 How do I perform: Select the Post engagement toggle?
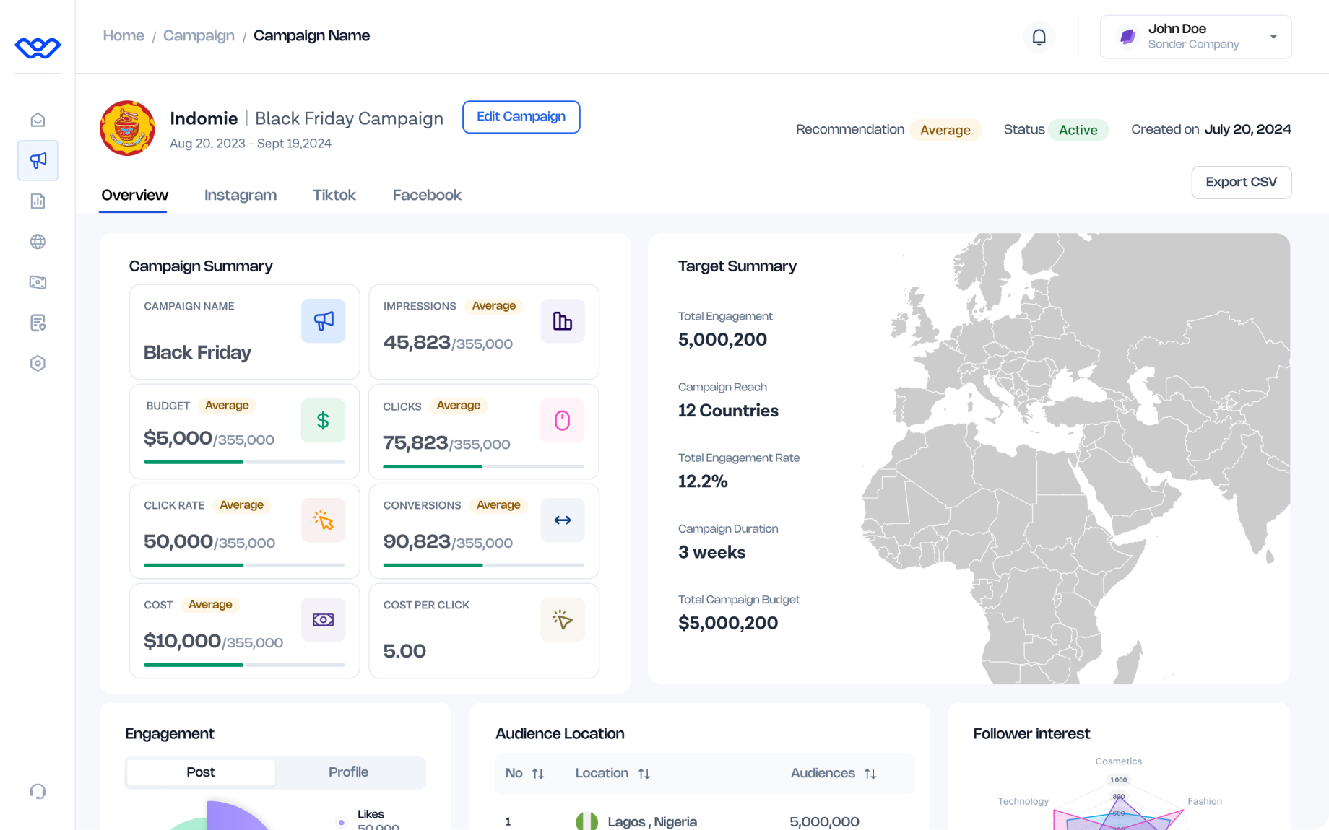pos(201,772)
